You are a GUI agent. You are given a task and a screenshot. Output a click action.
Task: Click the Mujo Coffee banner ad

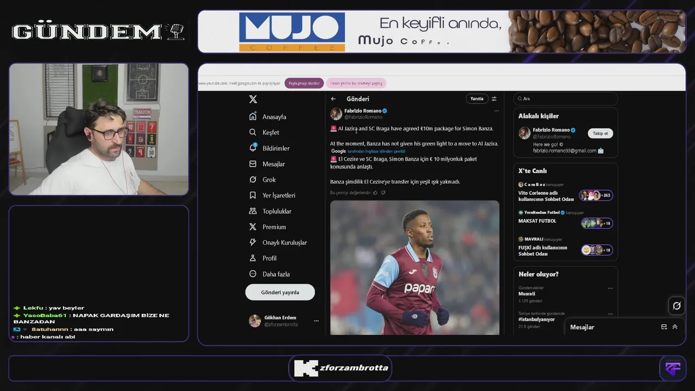[x=441, y=31]
